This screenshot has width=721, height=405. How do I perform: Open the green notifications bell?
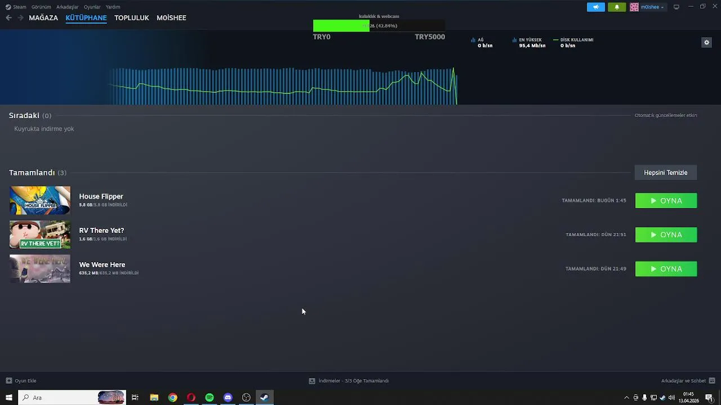point(617,7)
